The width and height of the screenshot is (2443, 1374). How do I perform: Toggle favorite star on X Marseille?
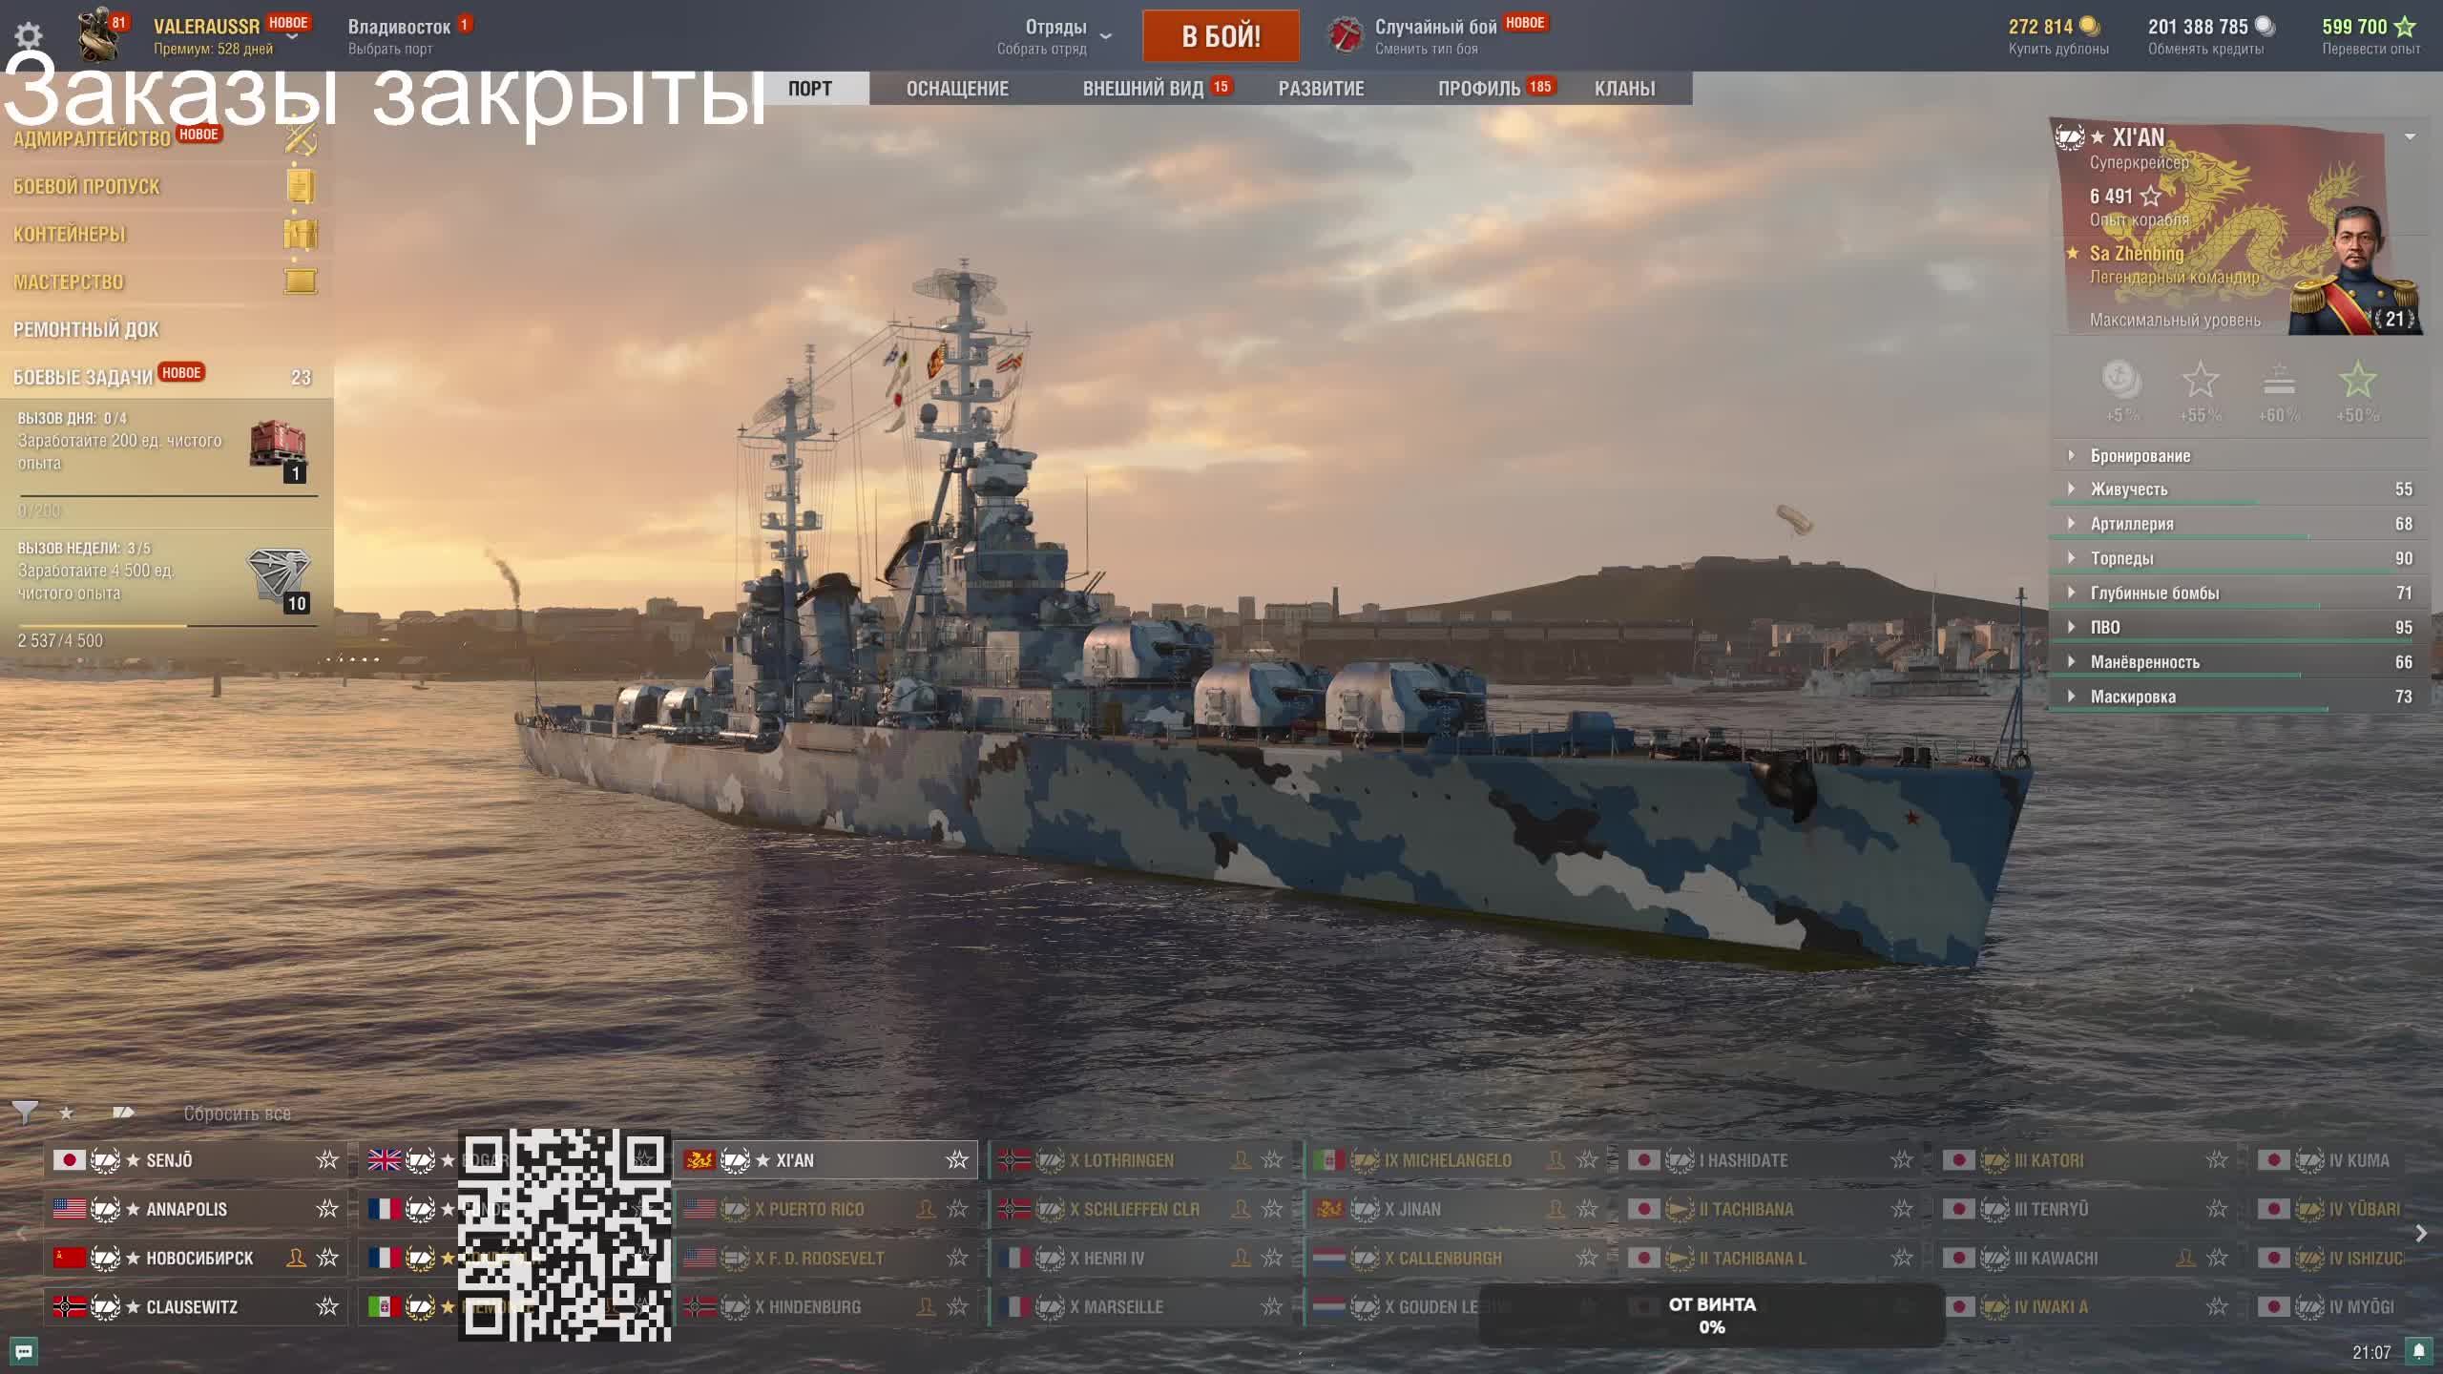[x=1272, y=1307]
